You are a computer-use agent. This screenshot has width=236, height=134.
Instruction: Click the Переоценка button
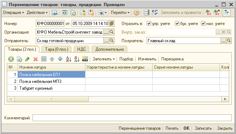point(172,59)
